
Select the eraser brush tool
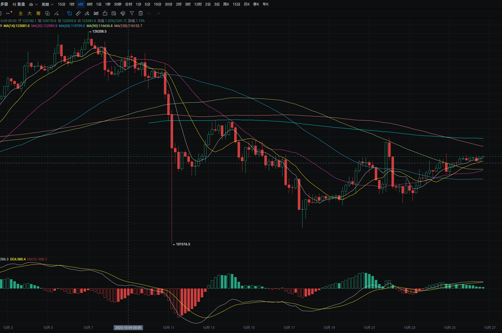87,13
